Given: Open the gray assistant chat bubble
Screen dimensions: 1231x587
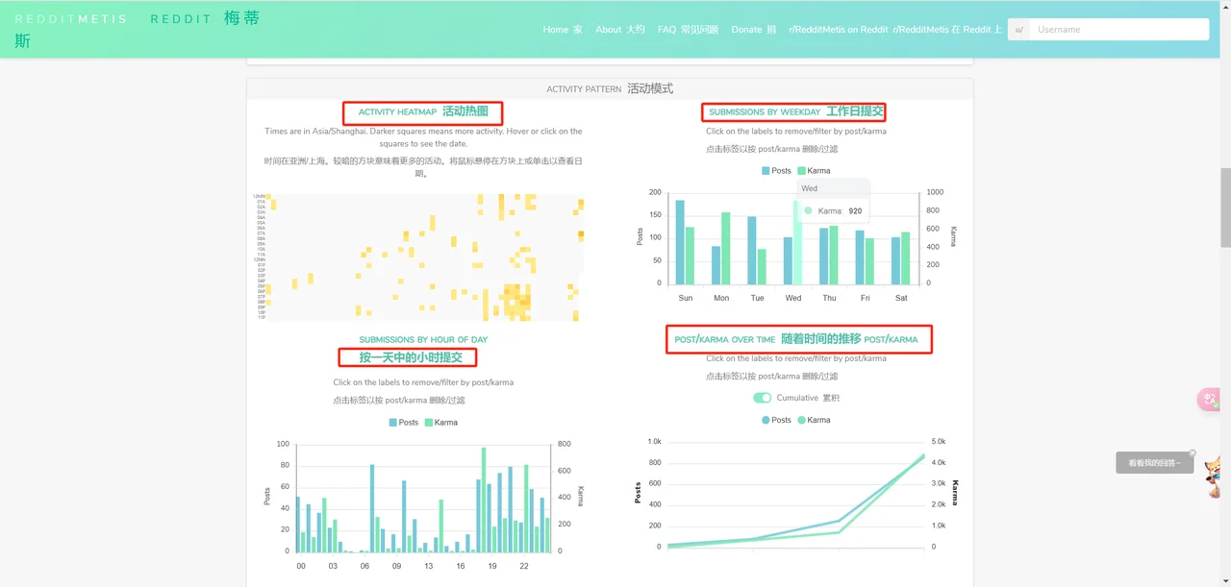Looking at the screenshot, I should click(1154, 463).
